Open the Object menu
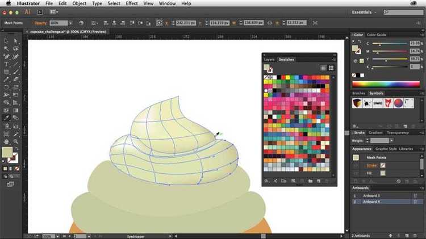The image size is (426, 239). (80, 3)
